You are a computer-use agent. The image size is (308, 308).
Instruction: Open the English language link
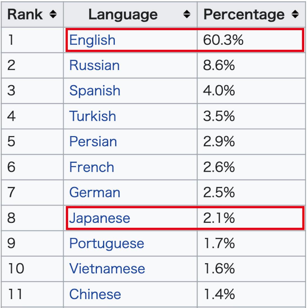[x=92, y=40]
